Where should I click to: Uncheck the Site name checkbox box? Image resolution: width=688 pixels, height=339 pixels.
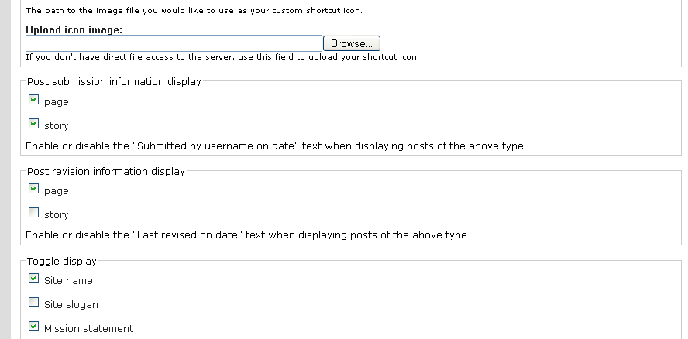[x=33, y=279]
